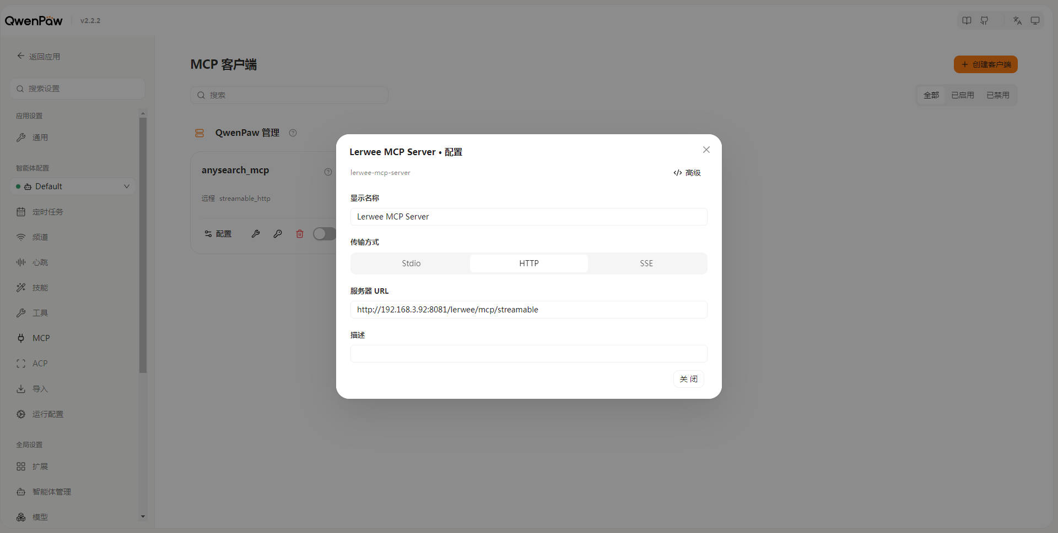Click the 关闭 button in the dialog

click(688, 379)
